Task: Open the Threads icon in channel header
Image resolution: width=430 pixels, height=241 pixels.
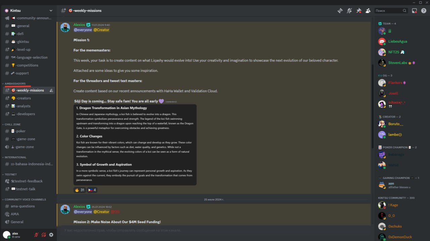Action: click(x=340, y=11)
